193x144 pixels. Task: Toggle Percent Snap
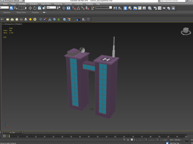(83, 8)
